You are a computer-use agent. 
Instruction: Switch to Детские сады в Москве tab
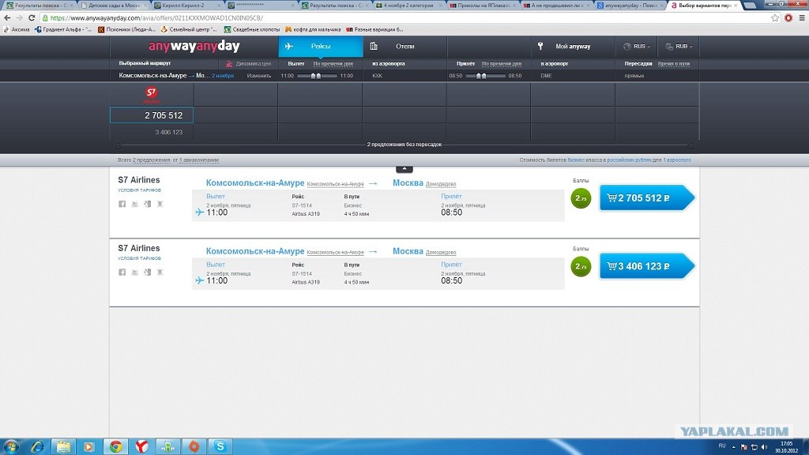pos(112,6)
